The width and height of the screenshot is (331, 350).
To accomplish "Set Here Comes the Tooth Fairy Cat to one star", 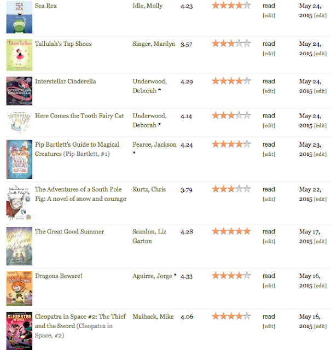I will tap(216, 115).
